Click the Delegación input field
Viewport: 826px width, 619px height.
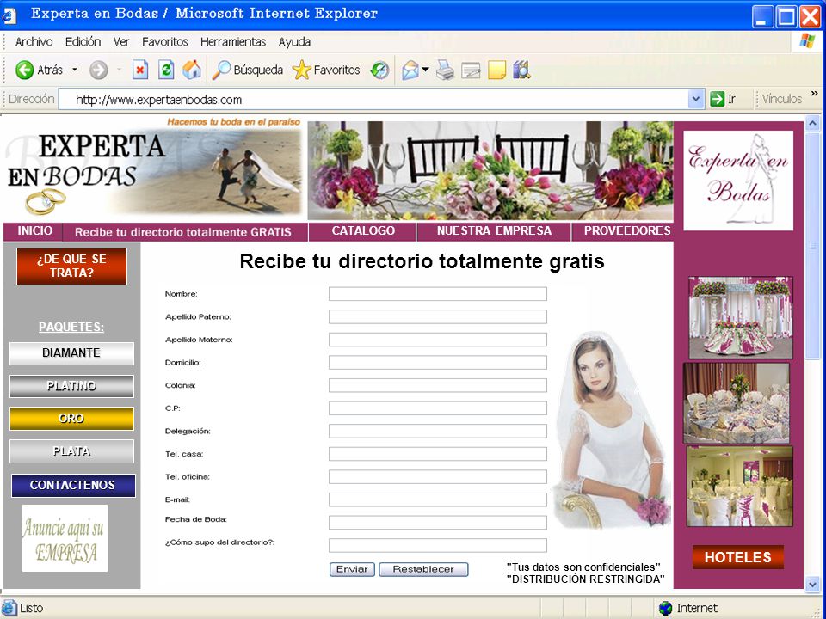438,431
